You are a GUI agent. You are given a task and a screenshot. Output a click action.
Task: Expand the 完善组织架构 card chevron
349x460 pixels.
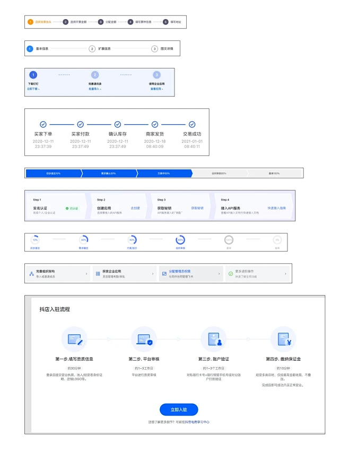point(86,274)
